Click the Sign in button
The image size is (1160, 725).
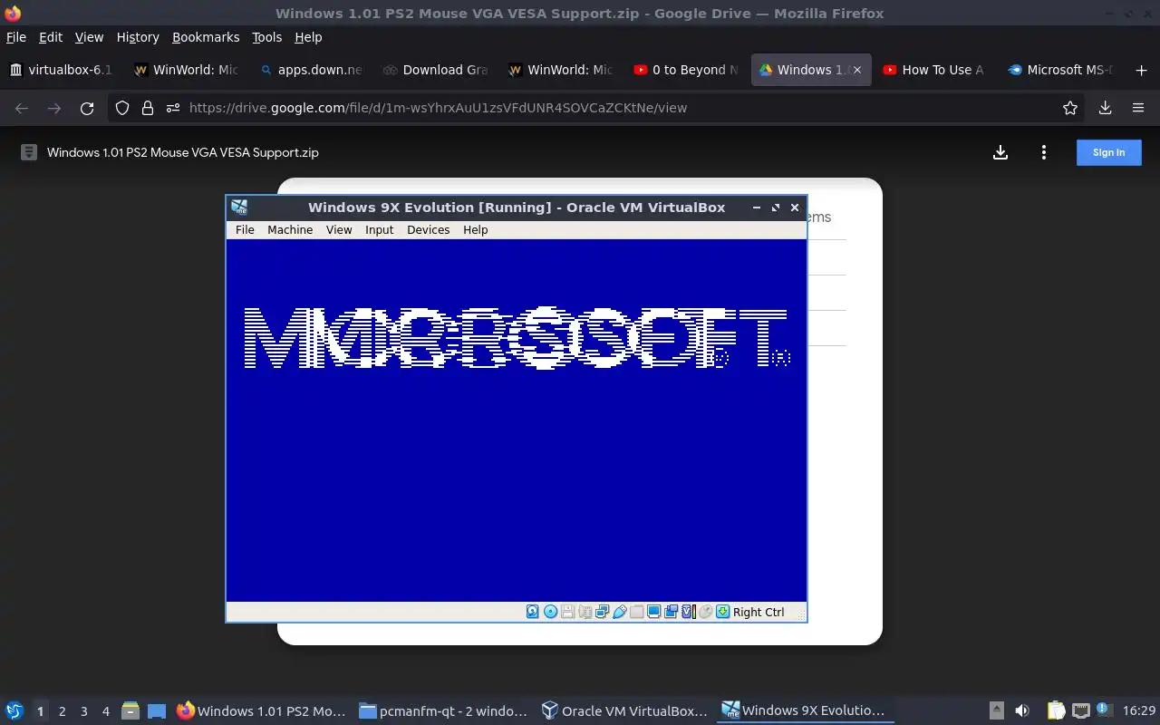[x=1108, y=152]
